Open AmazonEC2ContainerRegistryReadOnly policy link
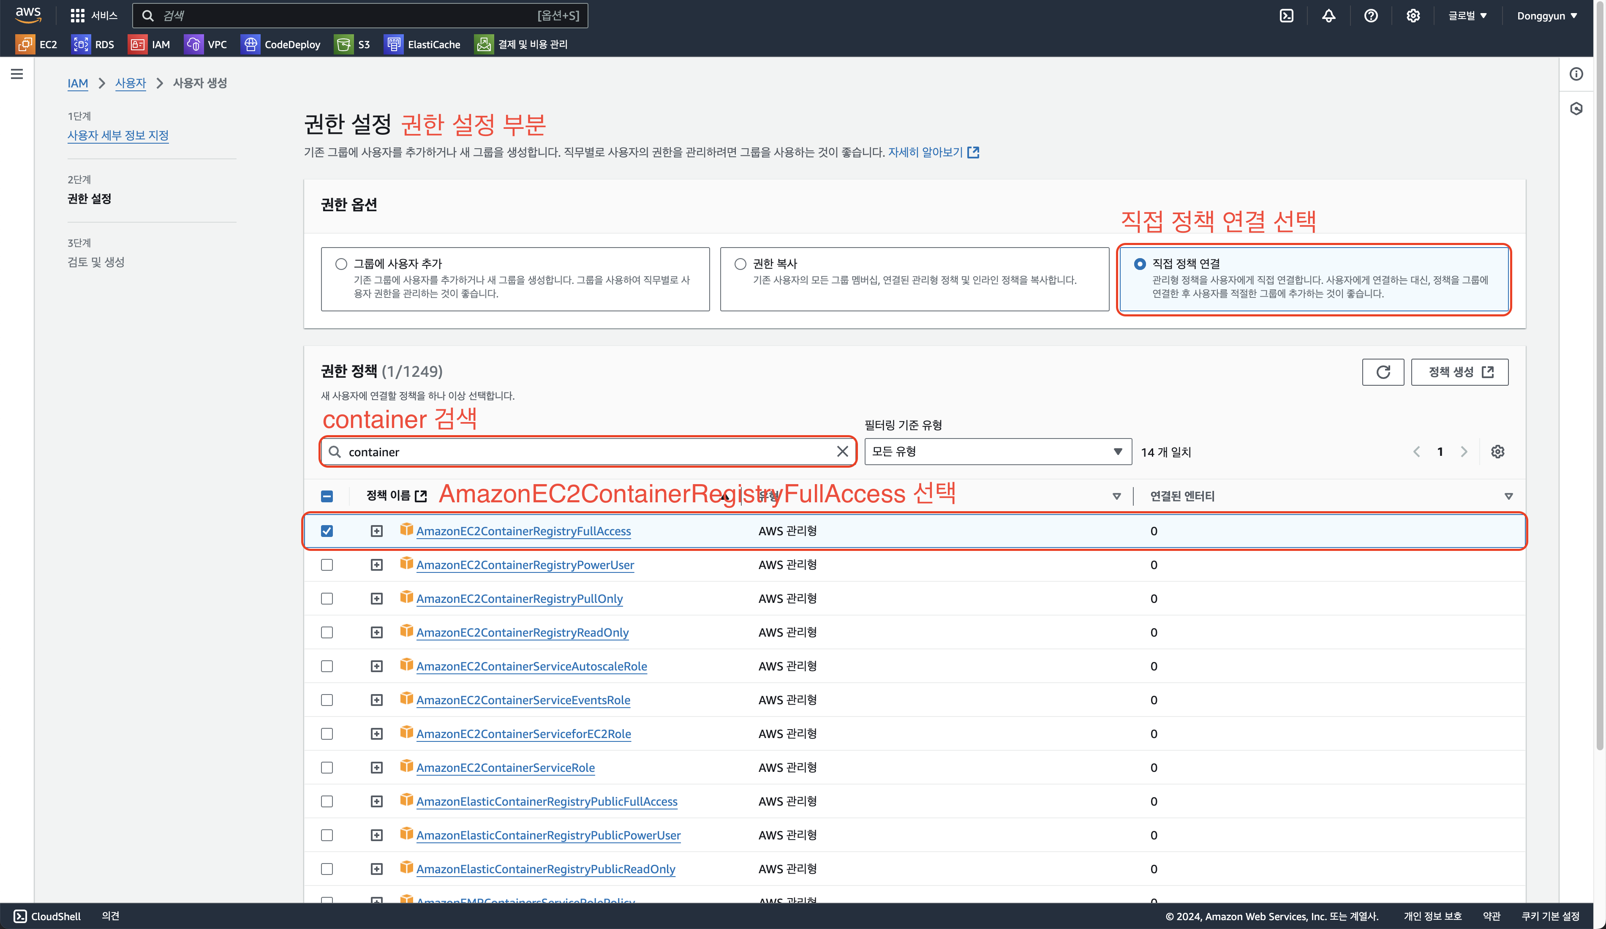Image resolution: width=1606 pixels, height=929 pixels. [522, 633]
